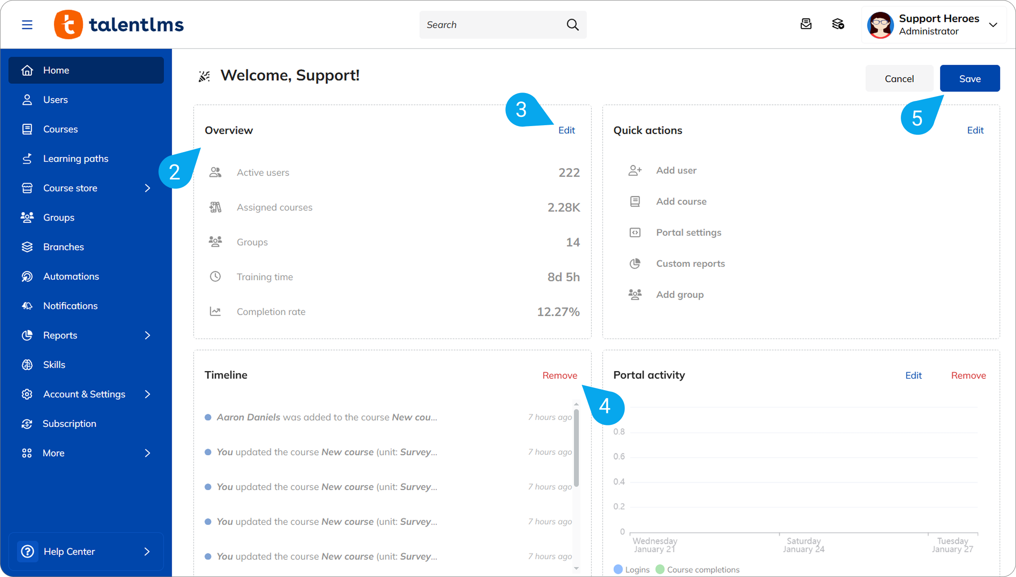The image size is (1016, 577).
Task: Expand Account & Settings submenu
Action: point(147,394)
